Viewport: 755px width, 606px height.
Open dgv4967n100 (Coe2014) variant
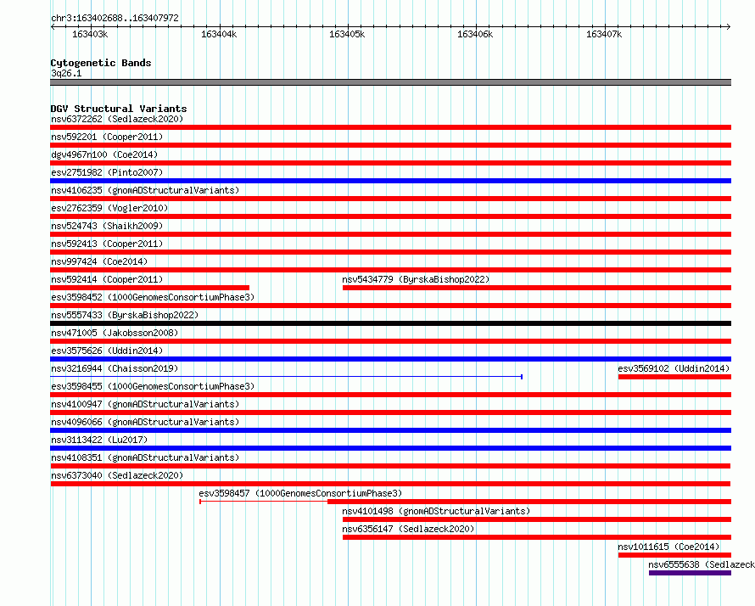coord(104,154)
